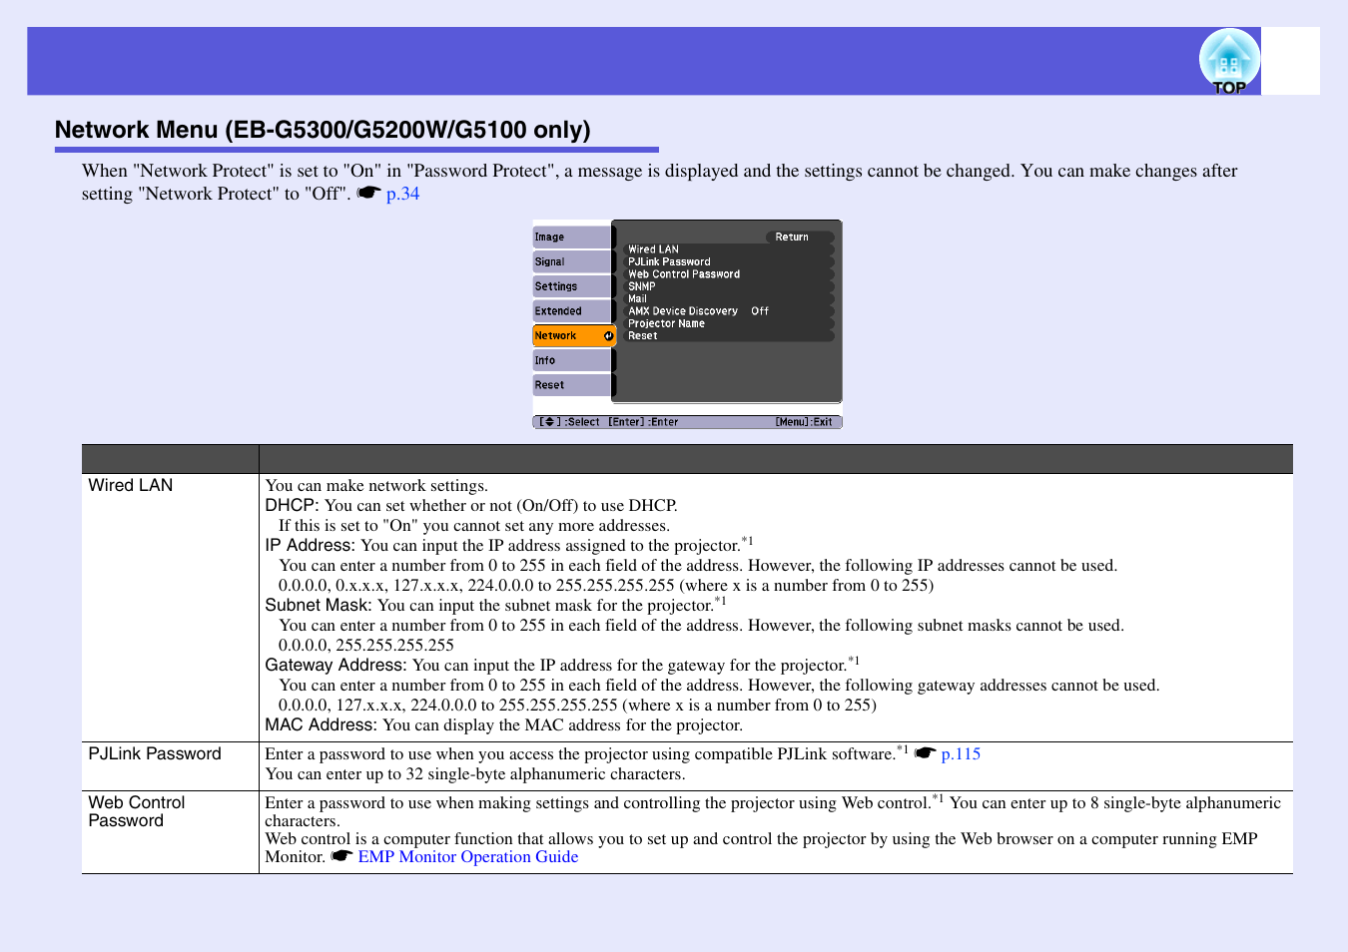
Task: Click the MAC Address: label in table
Action: (322, 724)
